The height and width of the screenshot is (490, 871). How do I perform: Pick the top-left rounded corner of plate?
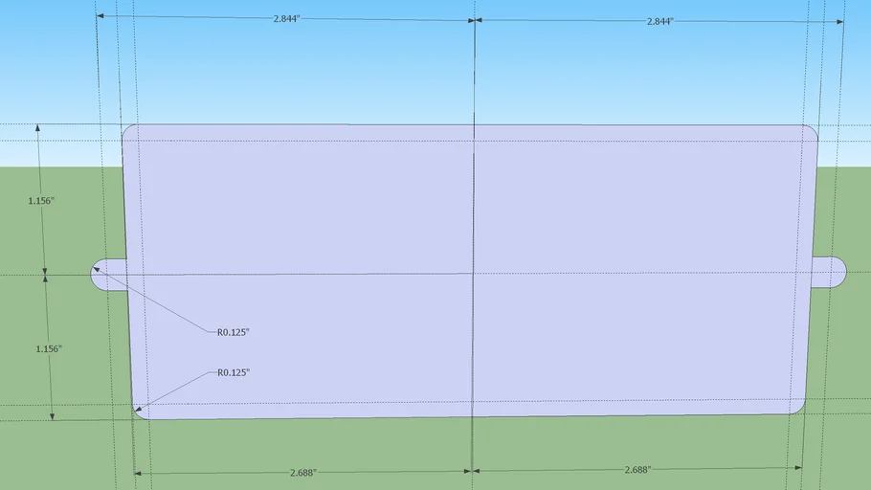click(x=127, y=130)
